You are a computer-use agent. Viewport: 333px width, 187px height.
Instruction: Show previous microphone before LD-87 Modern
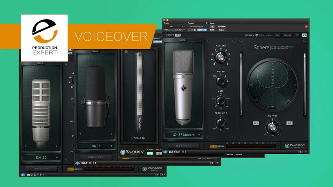click(168, 123)
